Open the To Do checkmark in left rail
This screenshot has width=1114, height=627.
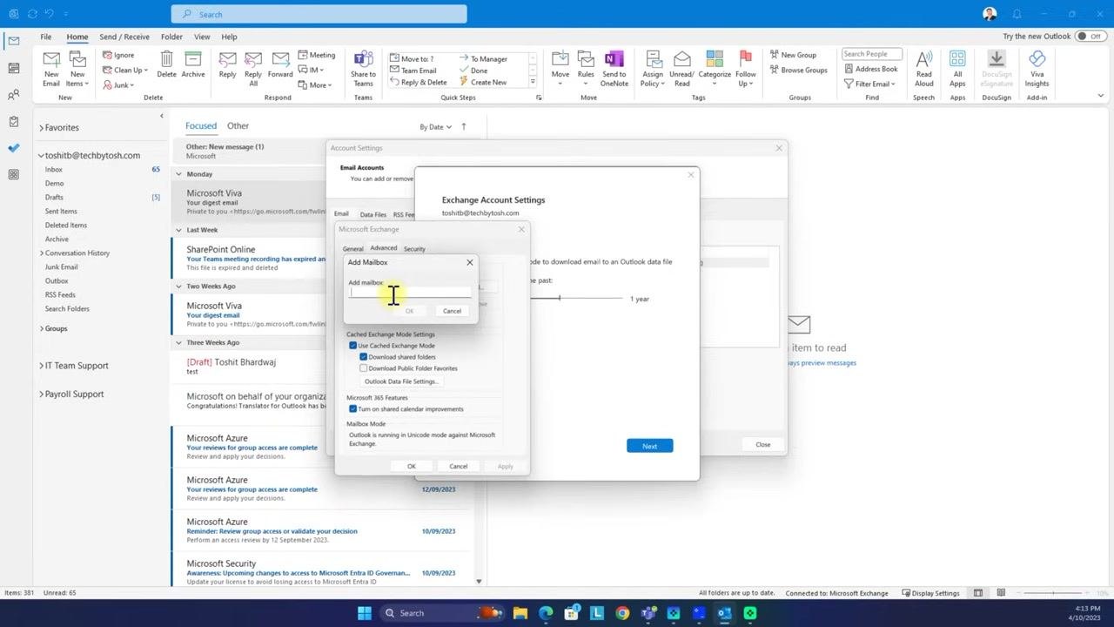point(13,148)
